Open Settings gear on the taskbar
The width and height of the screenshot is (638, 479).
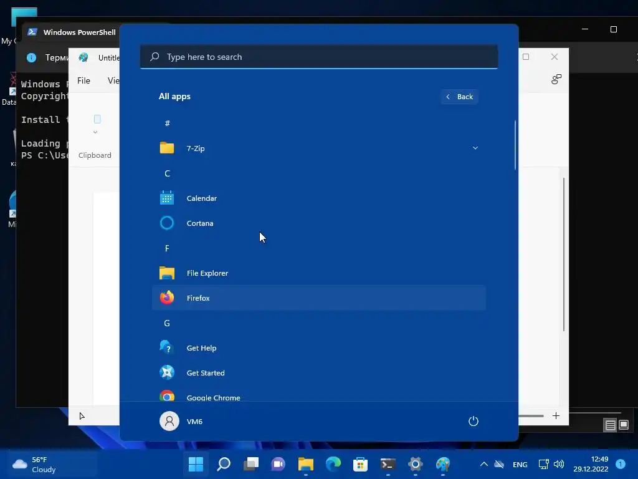[415, 464]
